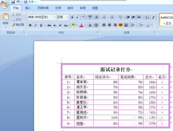The image size is (173, 131).
Task: Undo the last action
Action: (18, 2)
